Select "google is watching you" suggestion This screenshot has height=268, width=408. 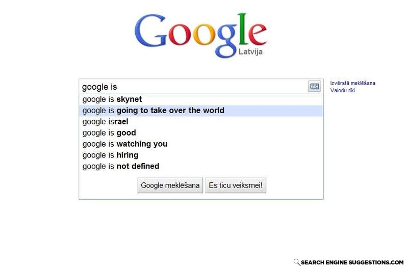point(201,144)
